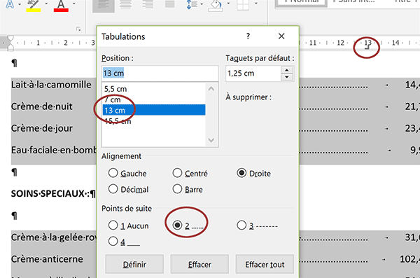This screenshot has height=278, width=420.
Task: Expand text effects dropdown arrow
Action: click(x=20, y=4)
